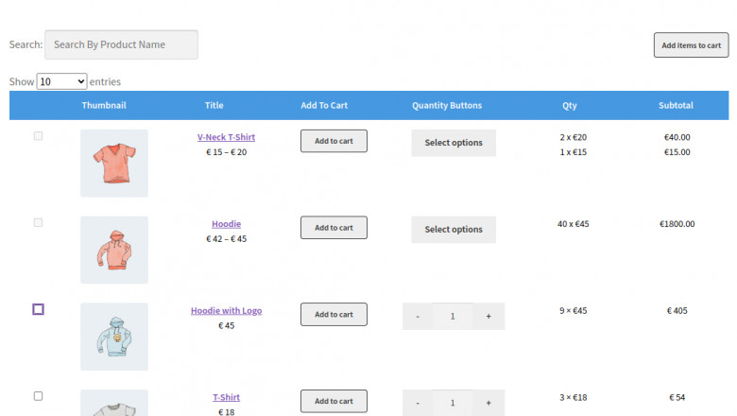Select options for Hoodie

454,230
